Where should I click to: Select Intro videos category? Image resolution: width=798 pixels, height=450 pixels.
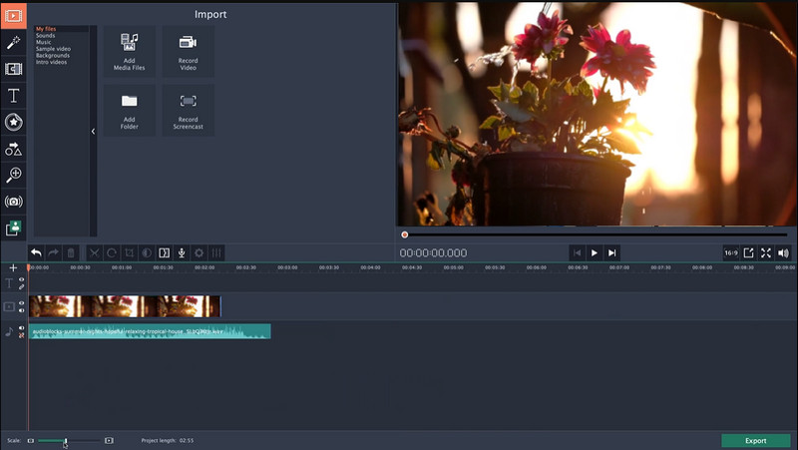pyautogui.click(x=51, y=62)
